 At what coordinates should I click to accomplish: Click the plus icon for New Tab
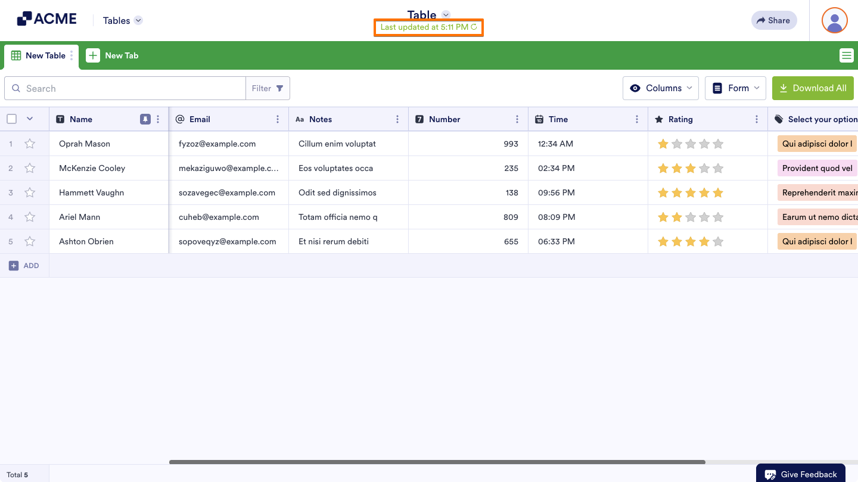93,55
